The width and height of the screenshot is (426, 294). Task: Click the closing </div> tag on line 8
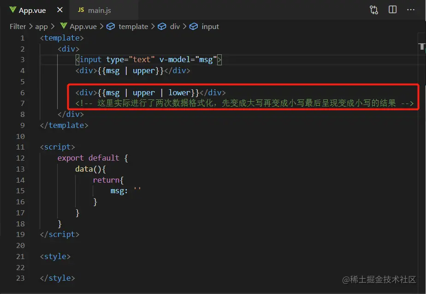click(71, 115)
